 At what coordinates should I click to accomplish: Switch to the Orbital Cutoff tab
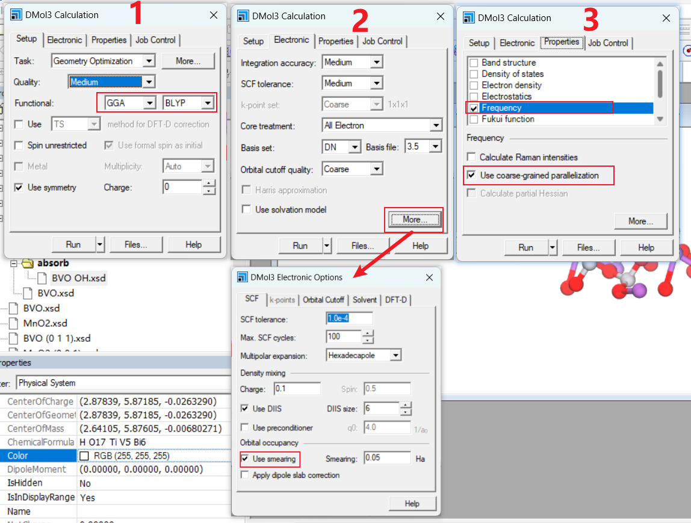(x=323, y=300)
